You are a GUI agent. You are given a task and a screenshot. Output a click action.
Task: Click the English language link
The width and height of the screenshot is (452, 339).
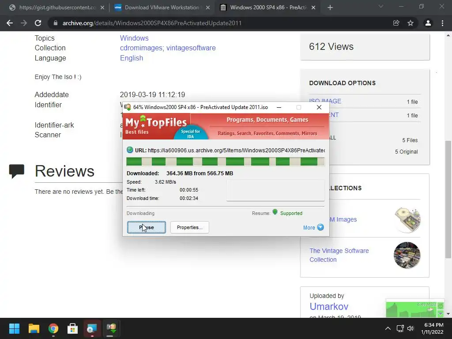pos(132,58)
